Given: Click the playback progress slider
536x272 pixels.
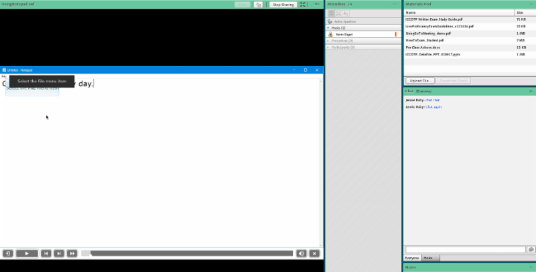Looking at the screenshot, I should click(x=187, y=253).
